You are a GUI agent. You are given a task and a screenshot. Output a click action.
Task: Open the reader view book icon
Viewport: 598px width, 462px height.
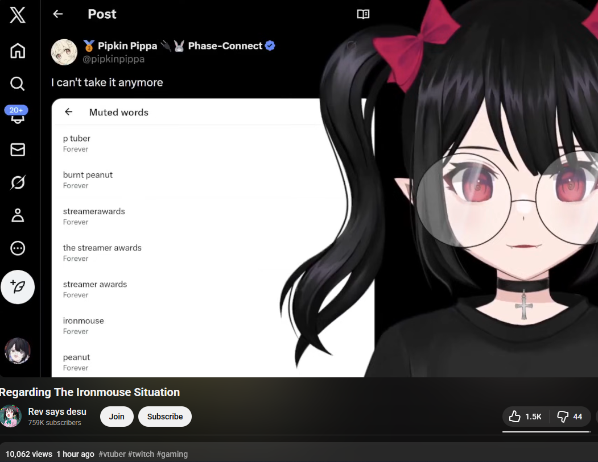click(363, 14)
